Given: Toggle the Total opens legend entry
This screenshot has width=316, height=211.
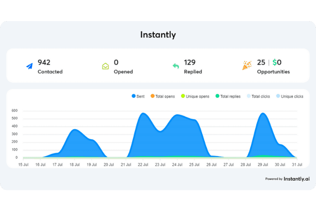Looking at the screenshot, I should pyautogui.click(x=163, y=96).
